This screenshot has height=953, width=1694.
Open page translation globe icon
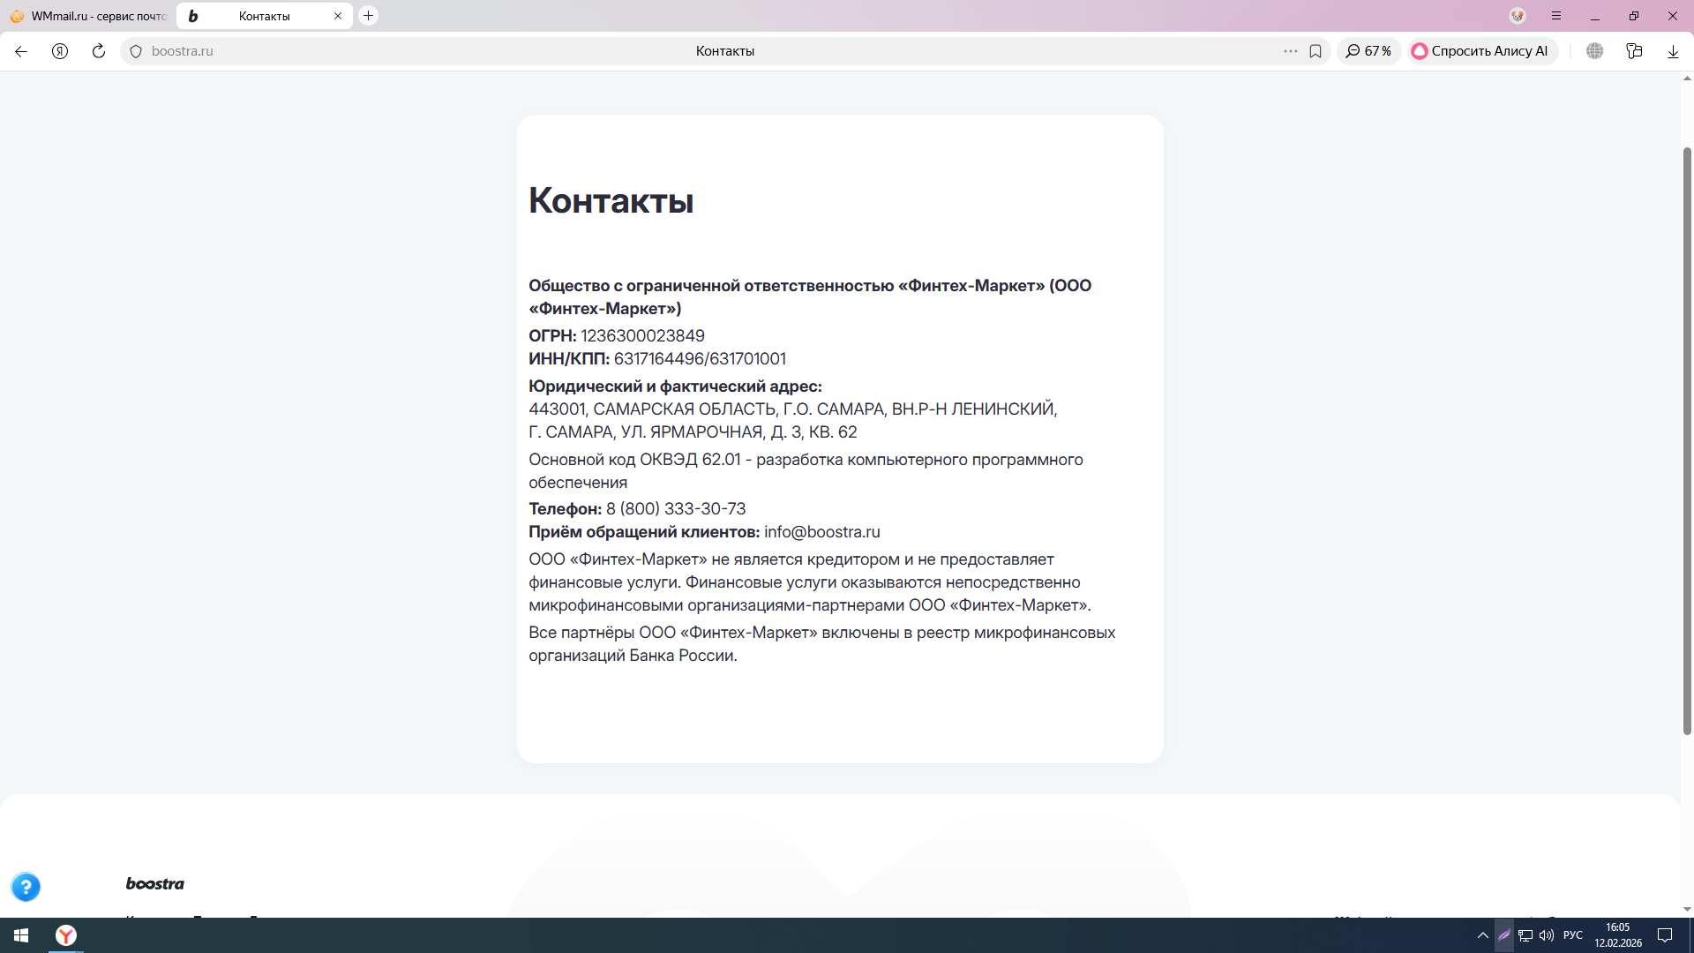point(1594,51)
